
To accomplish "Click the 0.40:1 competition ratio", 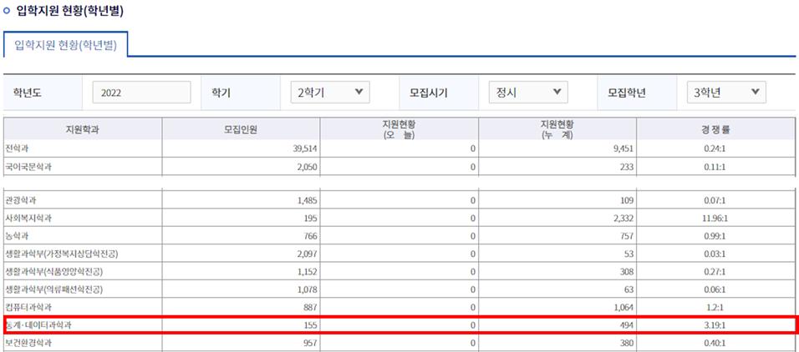I will pos(715,343).
